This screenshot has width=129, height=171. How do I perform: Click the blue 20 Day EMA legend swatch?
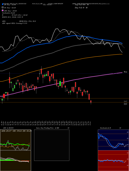(x=3, y=4)
